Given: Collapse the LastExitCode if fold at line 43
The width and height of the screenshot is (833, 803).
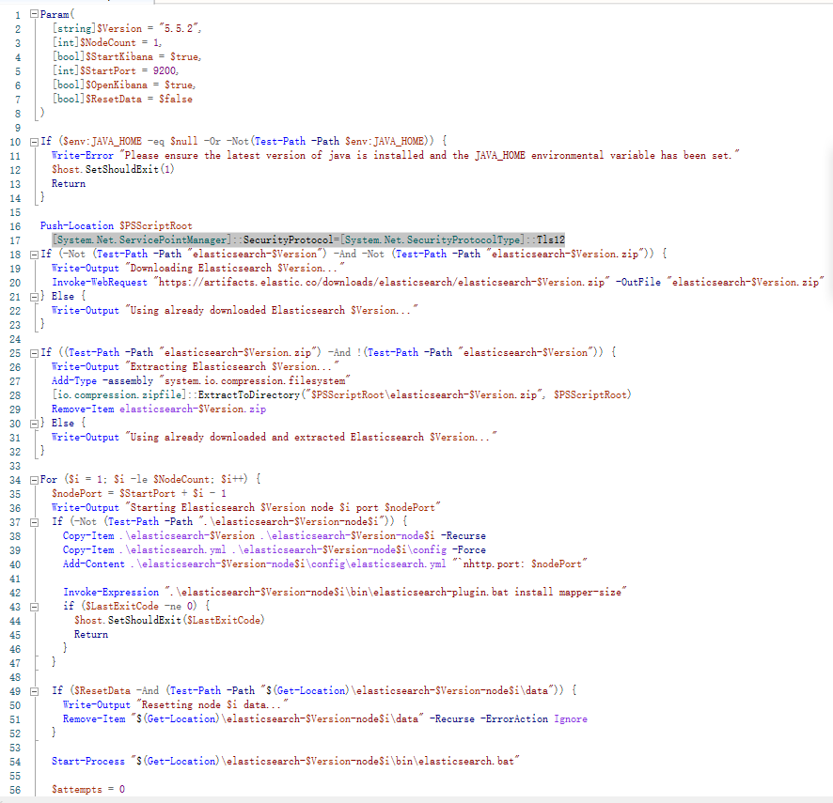Looking at the screenshot, I should point(34,607).
